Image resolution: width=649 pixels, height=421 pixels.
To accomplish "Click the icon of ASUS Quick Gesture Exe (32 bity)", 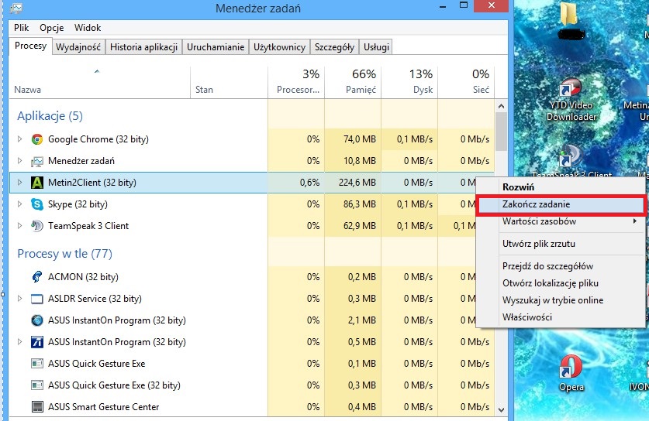I will [37, 385].
